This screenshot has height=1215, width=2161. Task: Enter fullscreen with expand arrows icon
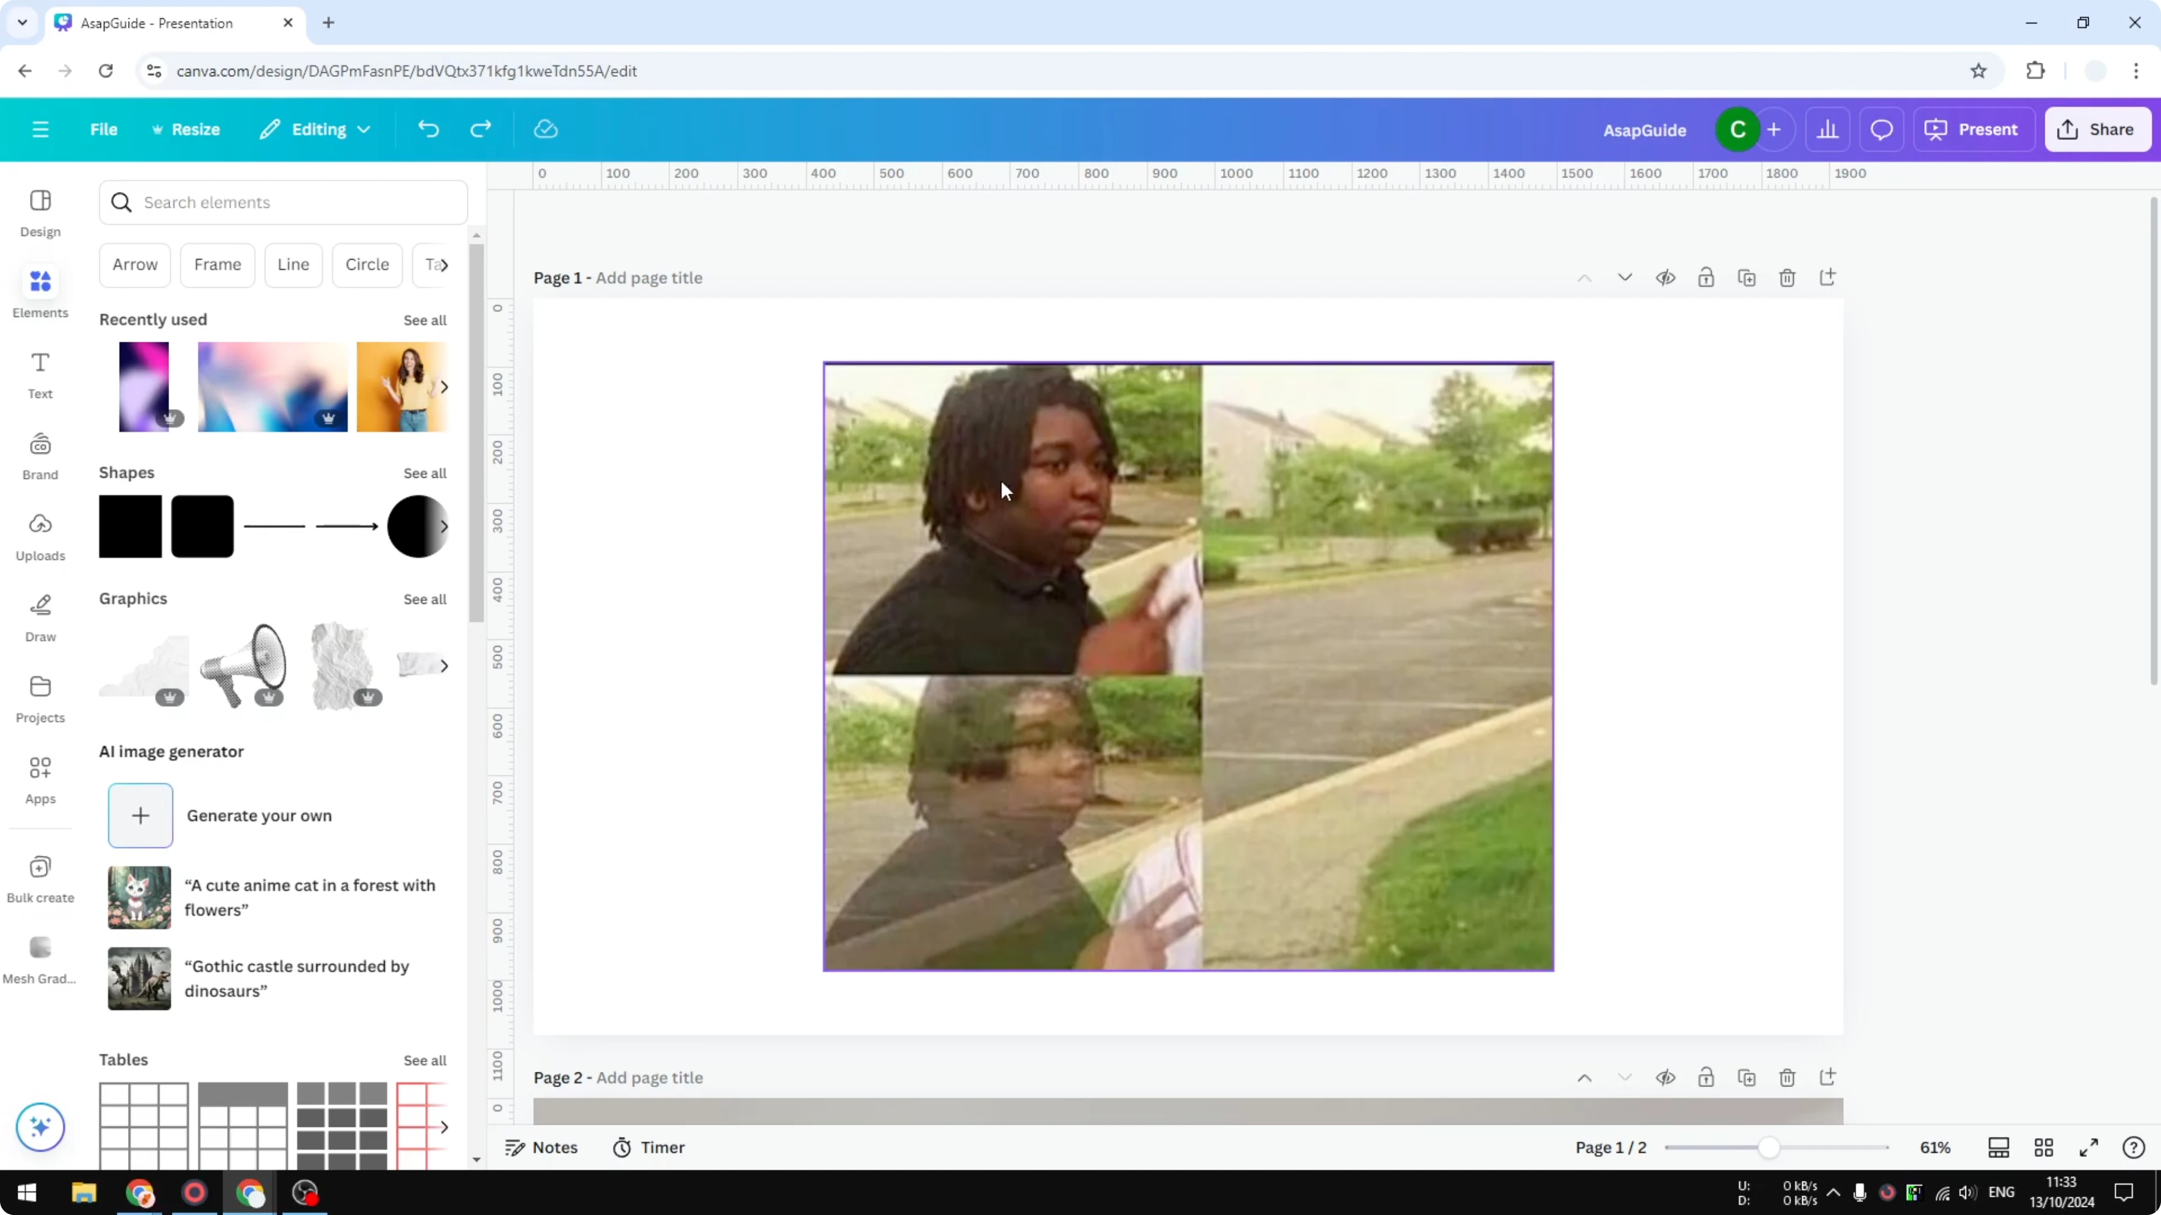click(2089, 1147)
